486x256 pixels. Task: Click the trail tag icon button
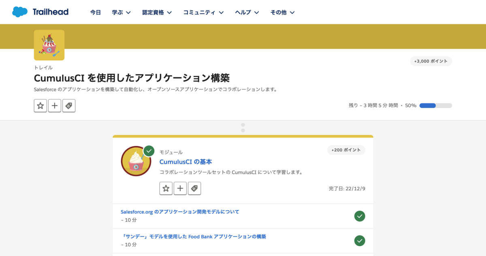[x=69, y=106]
